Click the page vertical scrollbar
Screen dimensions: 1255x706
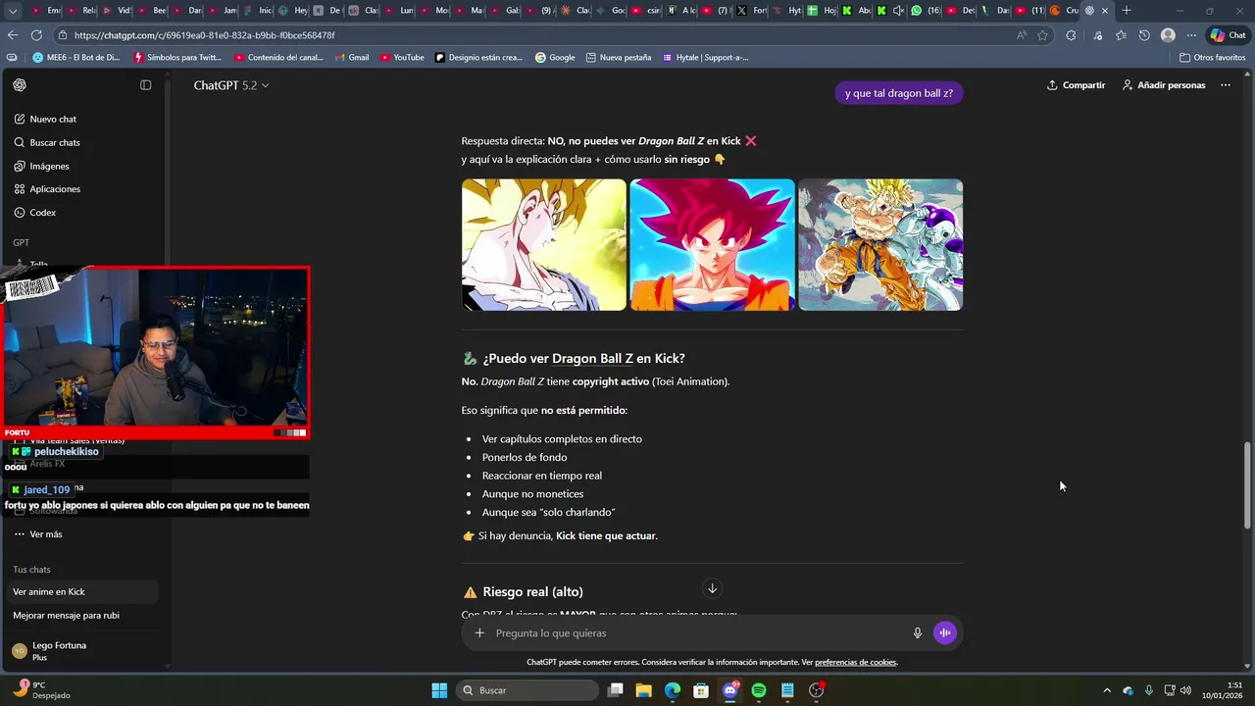1248,485
